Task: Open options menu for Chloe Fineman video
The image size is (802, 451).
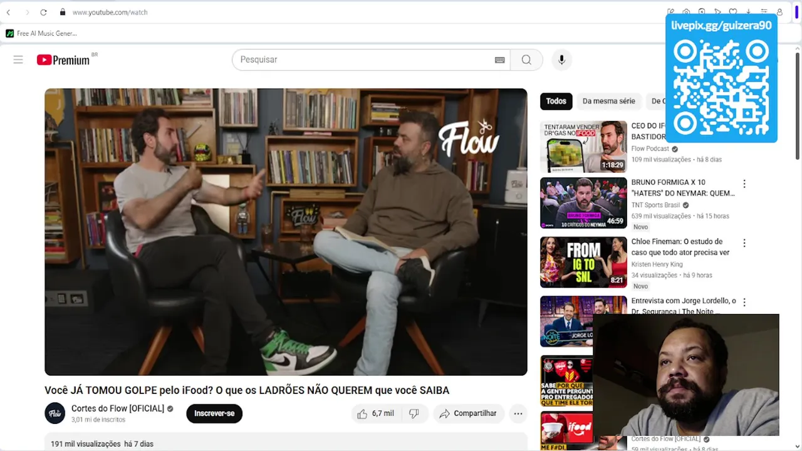Action: pyautogui.click(x=744, y=243)
